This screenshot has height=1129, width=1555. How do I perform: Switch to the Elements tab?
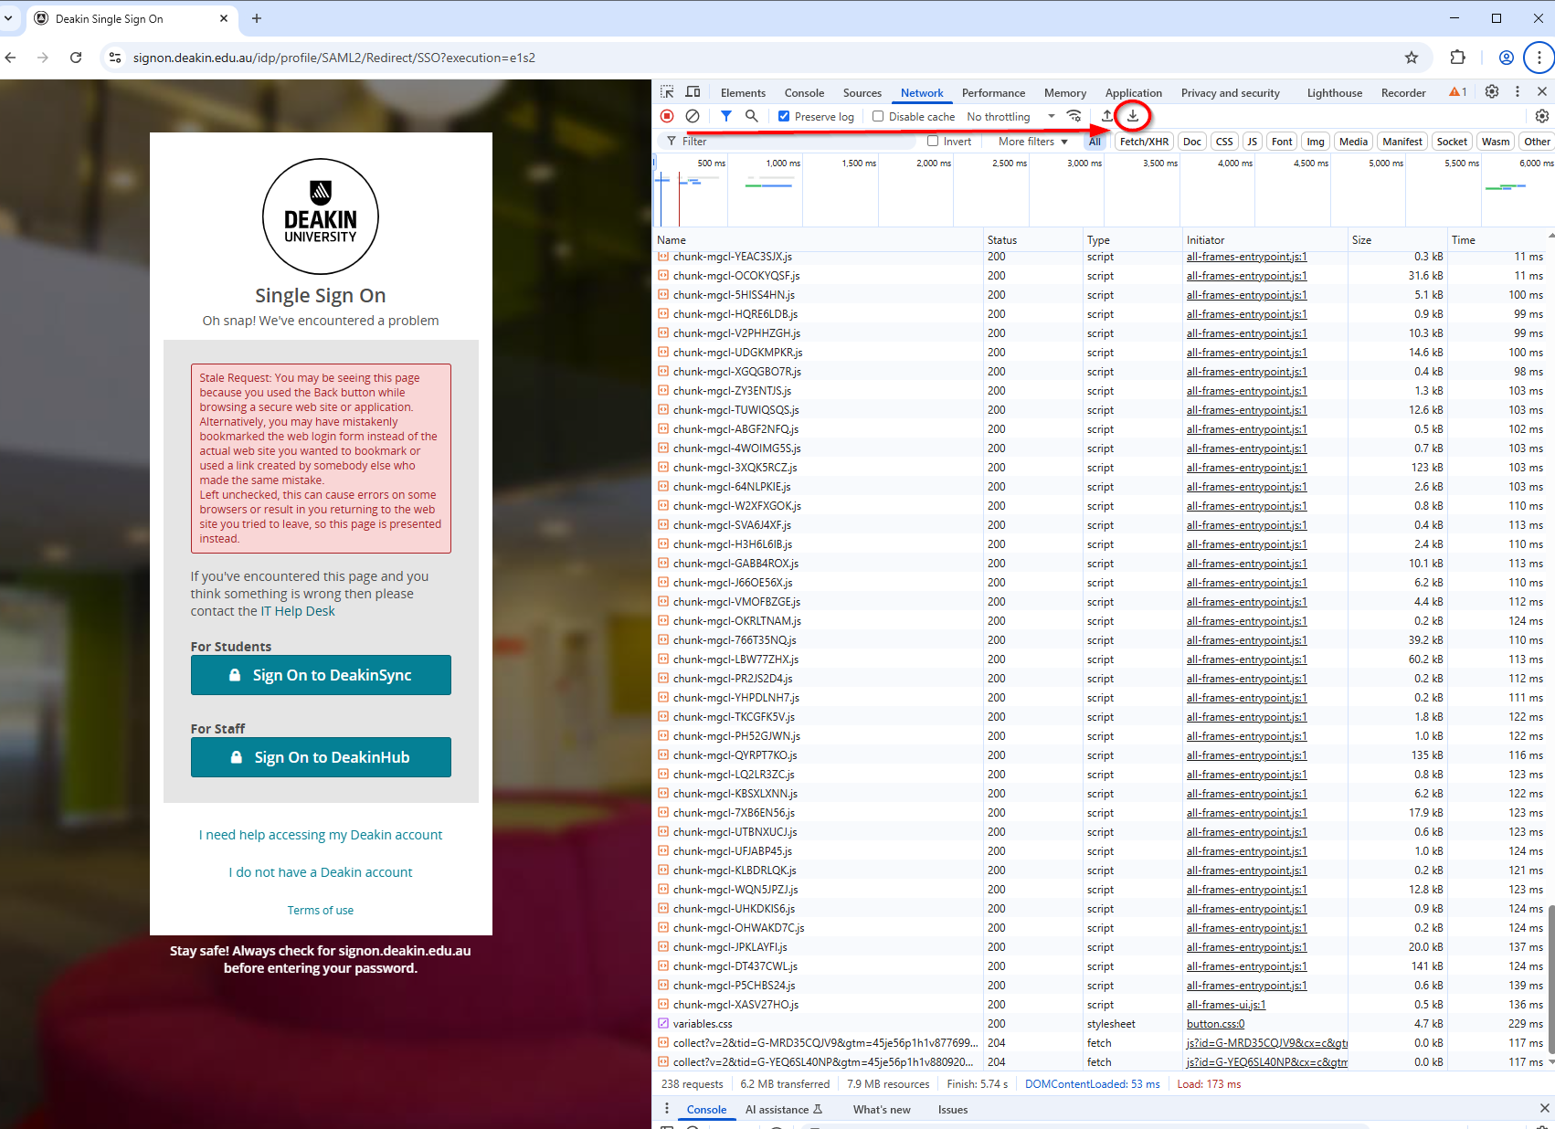click(743, 93)
